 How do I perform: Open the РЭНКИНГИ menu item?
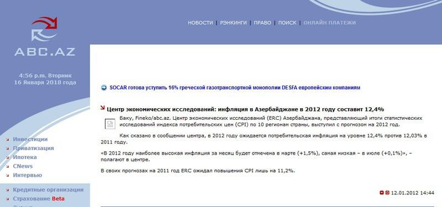233,23
